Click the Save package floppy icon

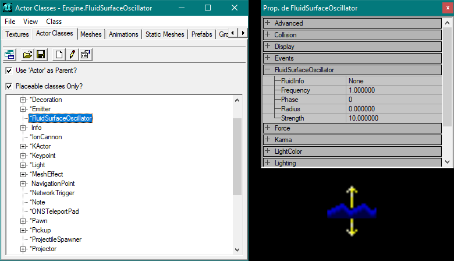[41, 54]
